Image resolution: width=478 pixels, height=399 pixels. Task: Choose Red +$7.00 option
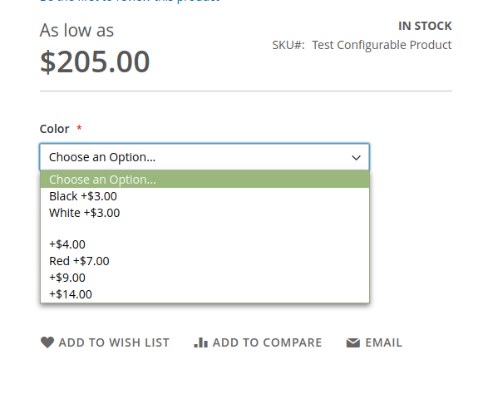point(205,261)
